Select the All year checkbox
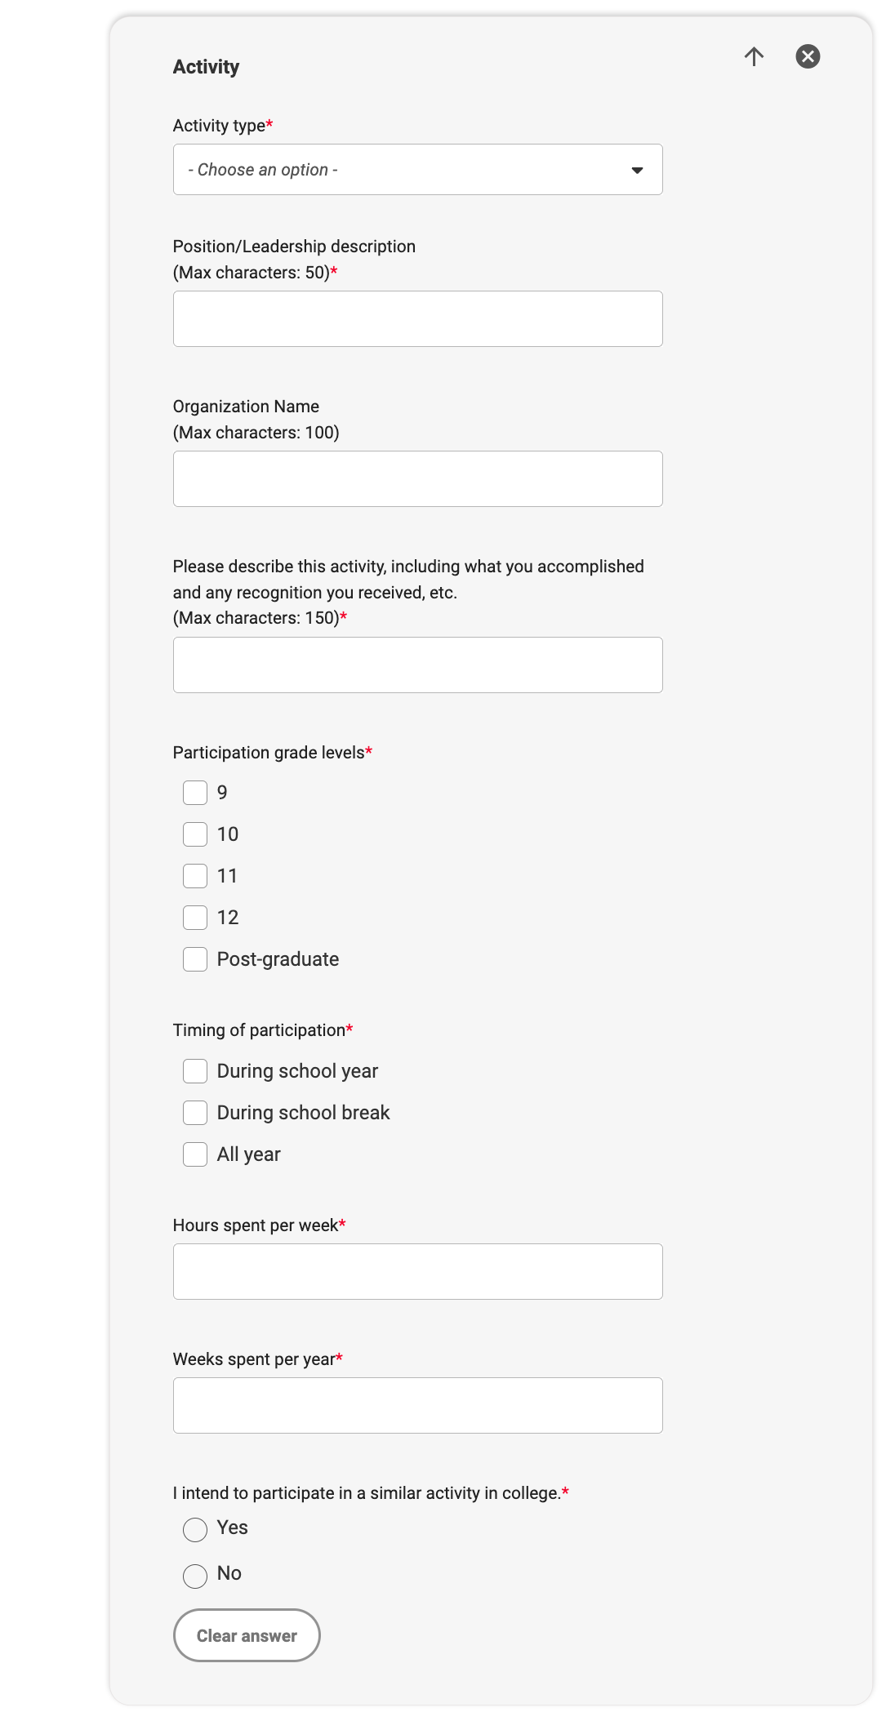This screenshot has width=886, height=1721. point(195,1154)
